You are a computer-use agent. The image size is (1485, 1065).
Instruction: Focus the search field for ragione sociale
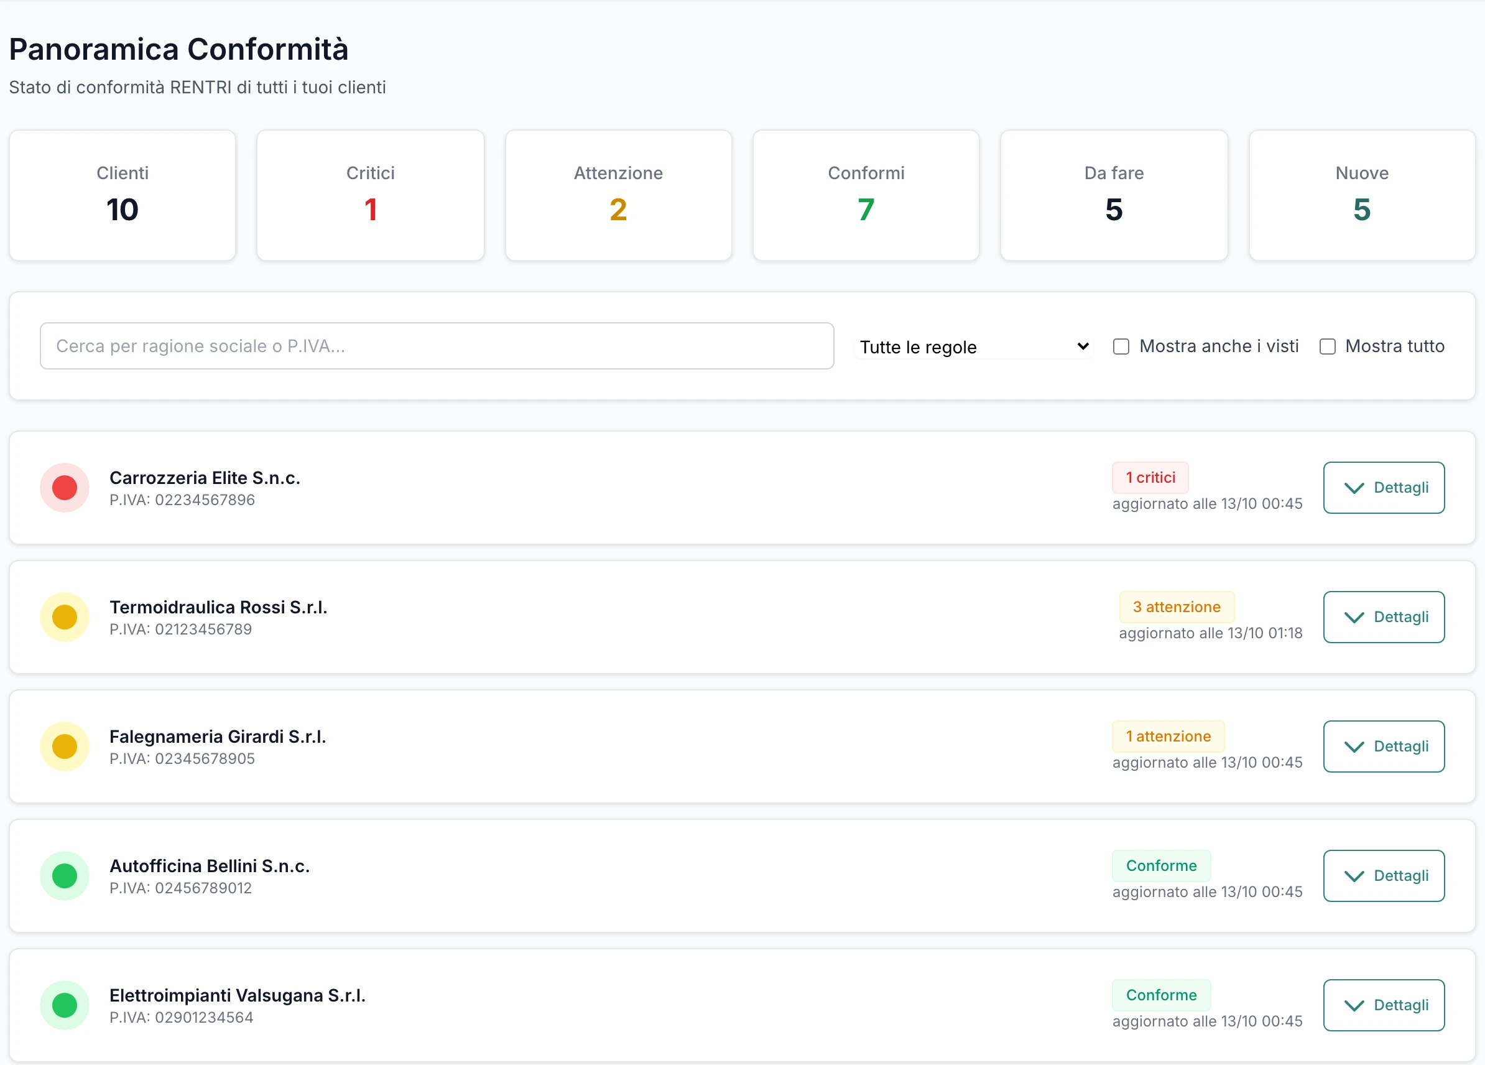(437, 346)
